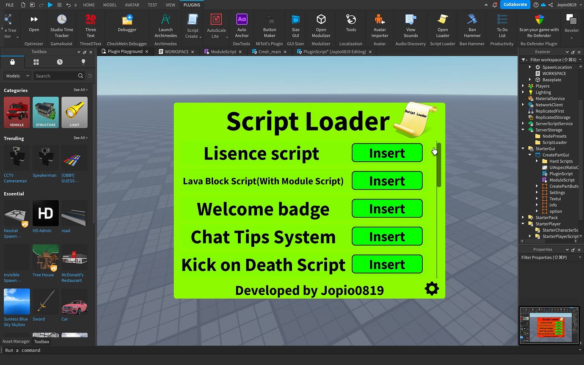Open the GUI Sizer plugin

(x=295, y=26)
